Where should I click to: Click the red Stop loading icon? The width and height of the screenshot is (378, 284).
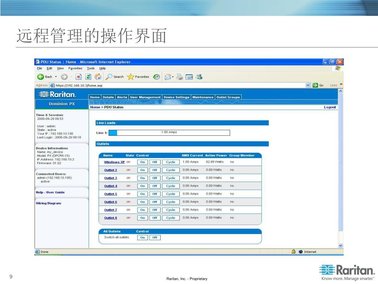[79, 77]
